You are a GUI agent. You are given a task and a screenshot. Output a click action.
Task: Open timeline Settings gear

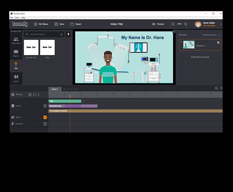[x=13, y=95]
